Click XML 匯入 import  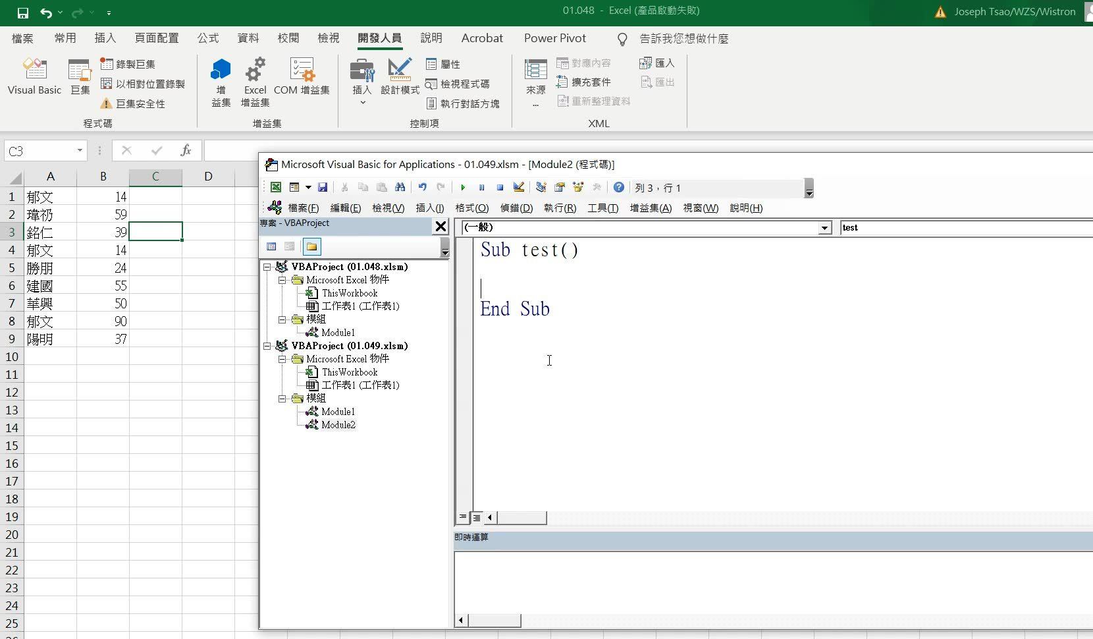click(657, 63)
